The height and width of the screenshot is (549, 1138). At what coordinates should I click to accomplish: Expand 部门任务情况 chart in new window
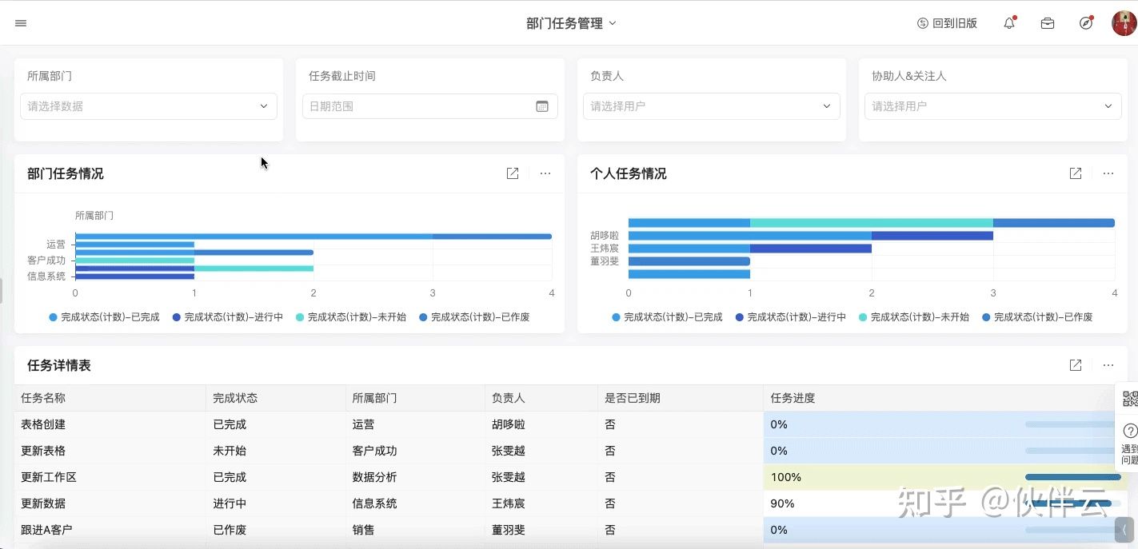point(513,173)
